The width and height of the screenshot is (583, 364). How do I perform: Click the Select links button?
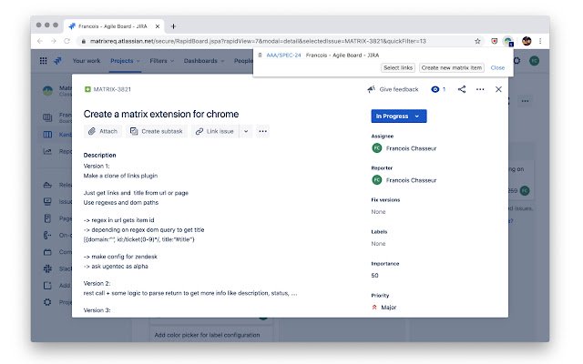pos(398,67)
